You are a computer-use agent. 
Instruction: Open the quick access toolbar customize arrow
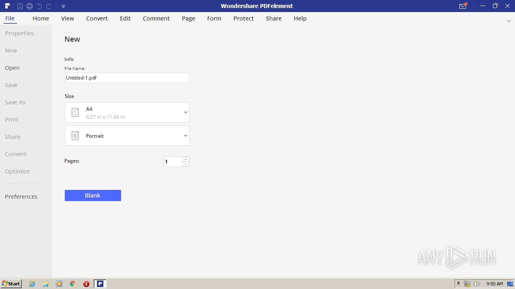63,6
